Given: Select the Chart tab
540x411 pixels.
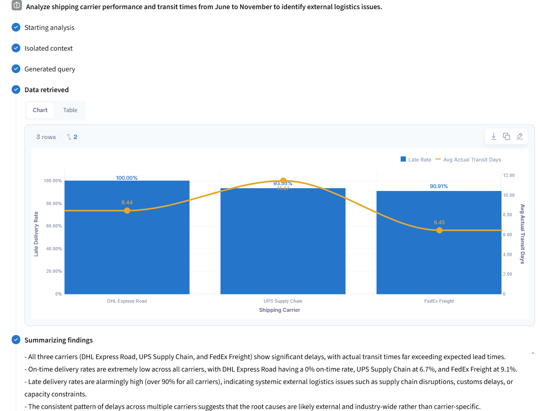Looking at the screenshot, I should 40,110.
